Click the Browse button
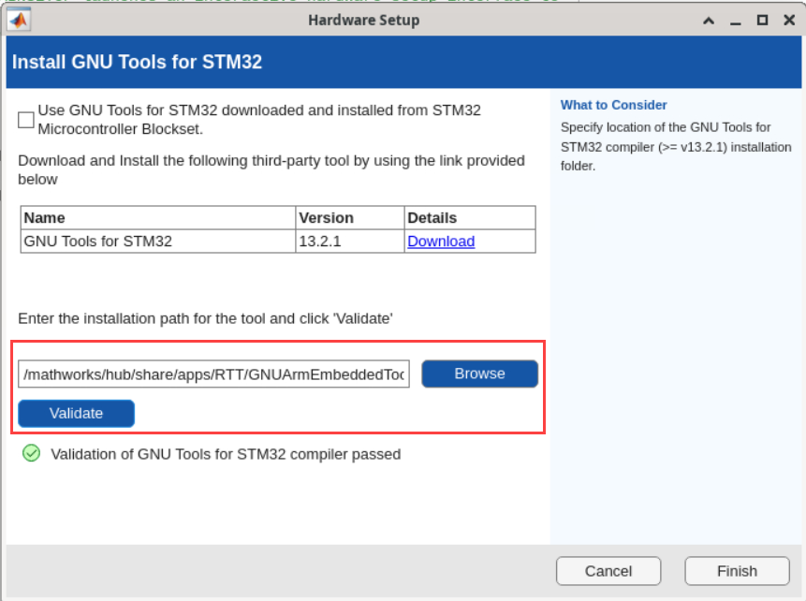Viewport: 806px width, 601px height. point(479,374)
